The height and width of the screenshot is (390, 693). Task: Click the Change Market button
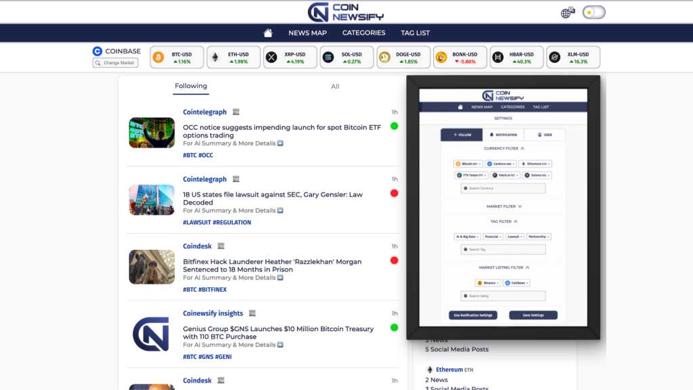[x=116, y=63]
